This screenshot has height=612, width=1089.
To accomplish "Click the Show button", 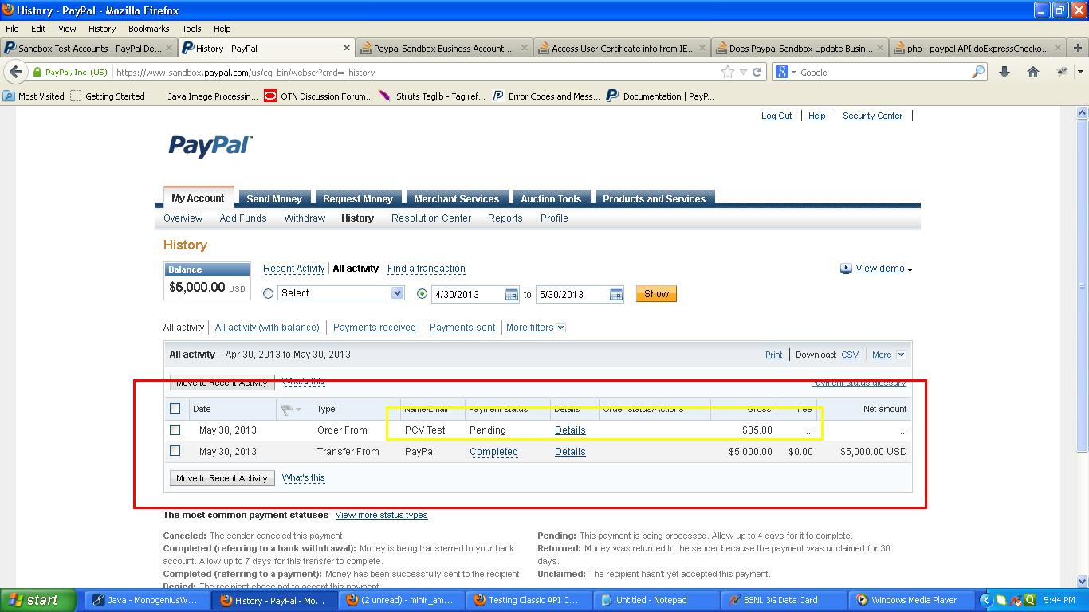I will [x=656, y=294].
